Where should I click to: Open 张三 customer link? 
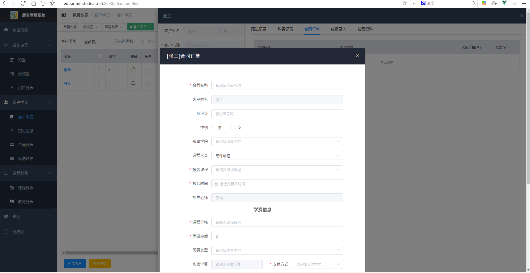coord(67,84)
